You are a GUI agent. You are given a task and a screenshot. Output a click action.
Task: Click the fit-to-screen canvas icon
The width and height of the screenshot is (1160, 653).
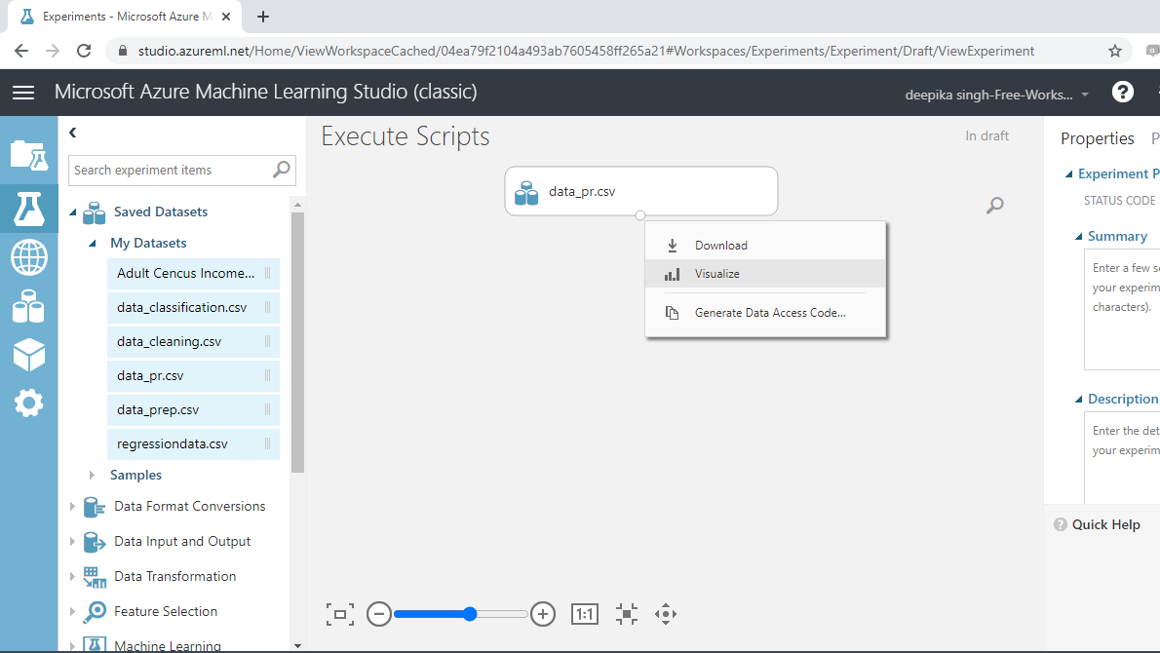click(x=340, y=614)
